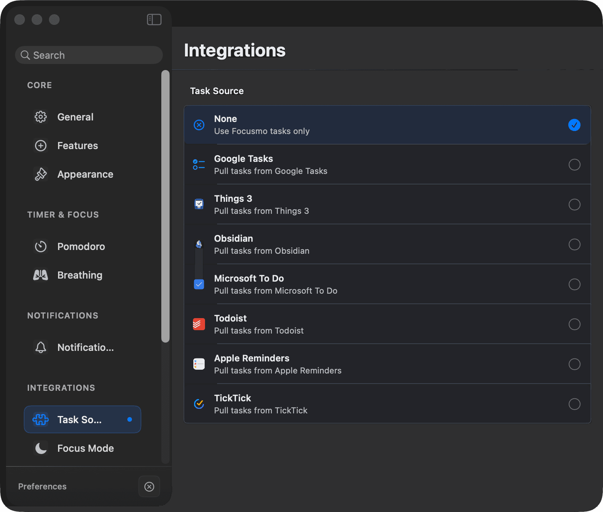Viewport: 603px width, 512px height.
Task: Select the None task source radio
Action: 574,125
